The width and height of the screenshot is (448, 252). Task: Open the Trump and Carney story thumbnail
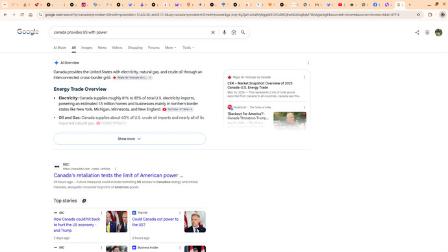117,221
